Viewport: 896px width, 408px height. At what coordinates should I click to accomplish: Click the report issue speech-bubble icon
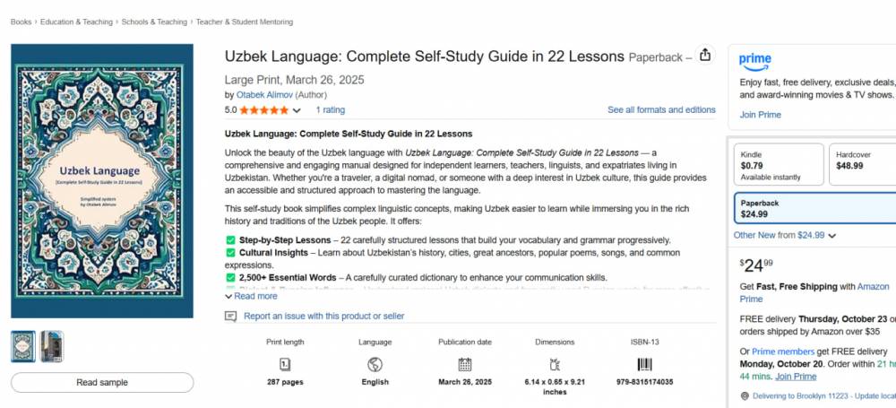[x=230, y=317]
